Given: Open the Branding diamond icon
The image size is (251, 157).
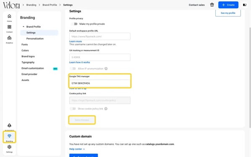Looking at the screenshot, I should (x=9, y=136).
